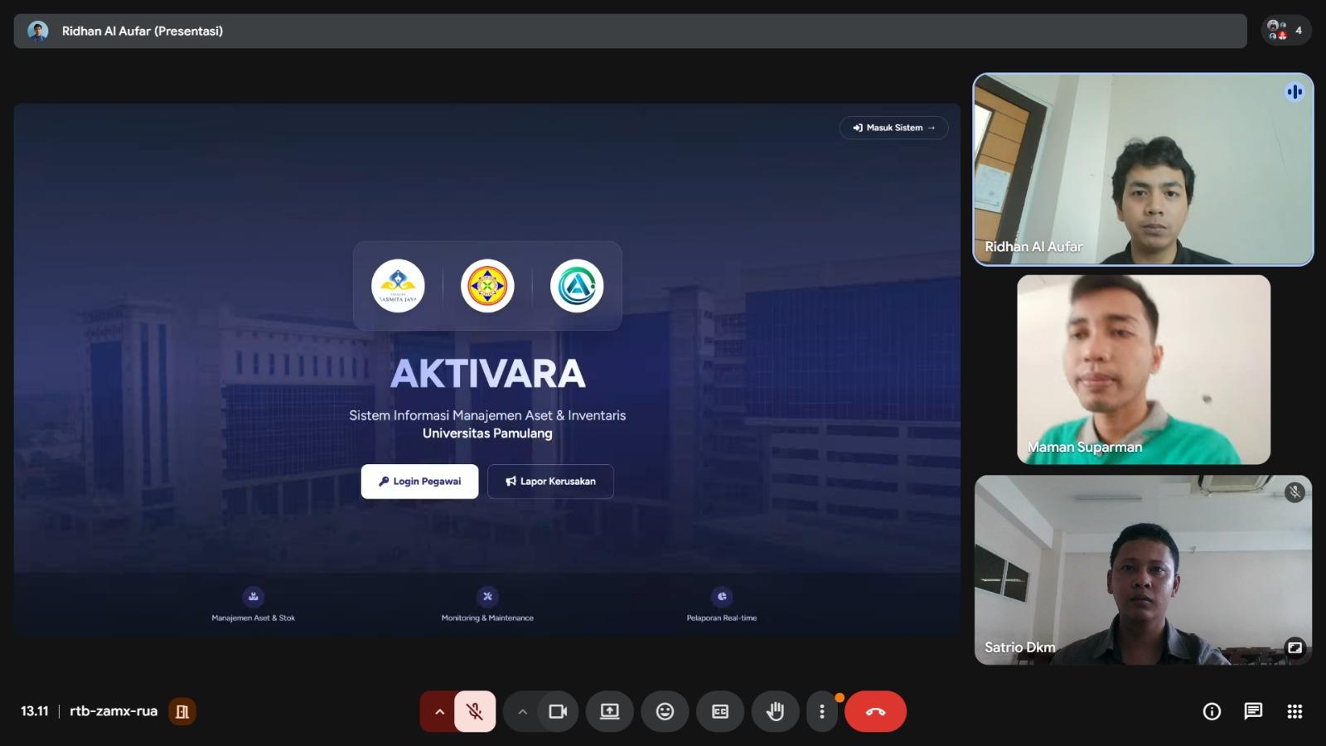
Task: Enable closed captions
Action: click(720, 711)
